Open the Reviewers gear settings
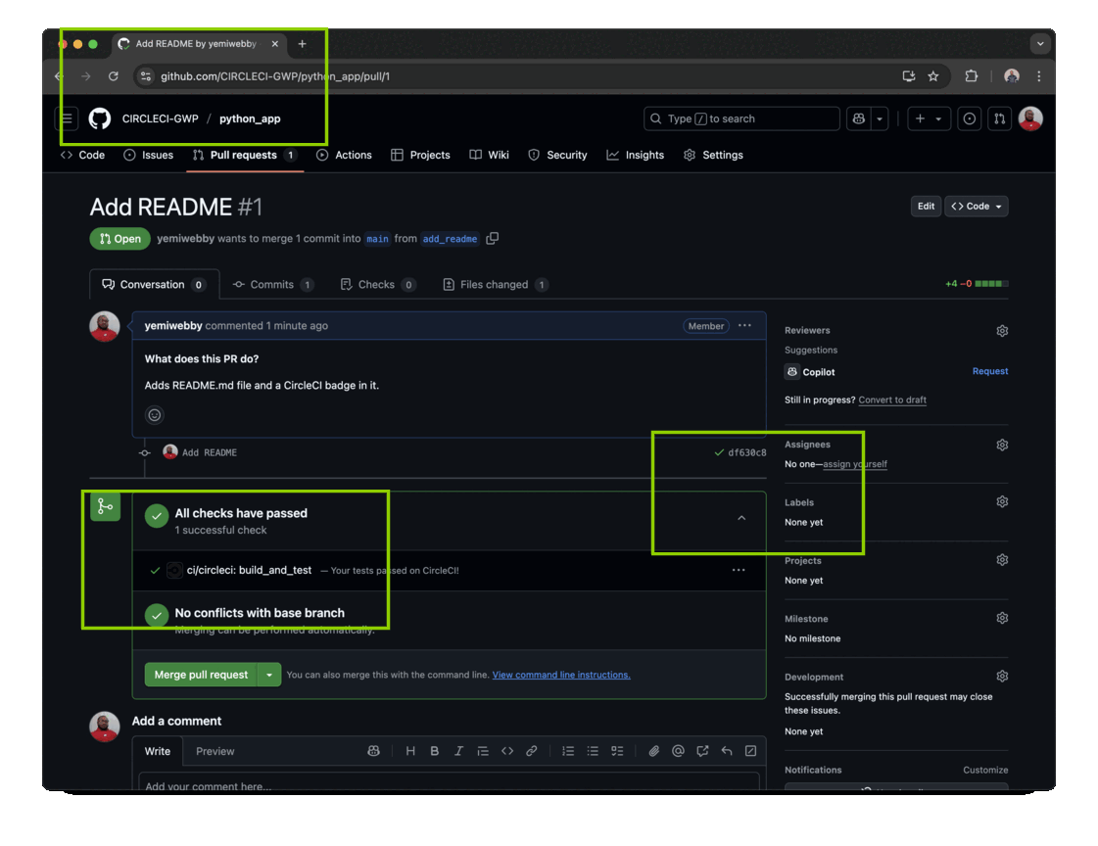Screen dimensions: 1098x846 tap(1002, 331)
